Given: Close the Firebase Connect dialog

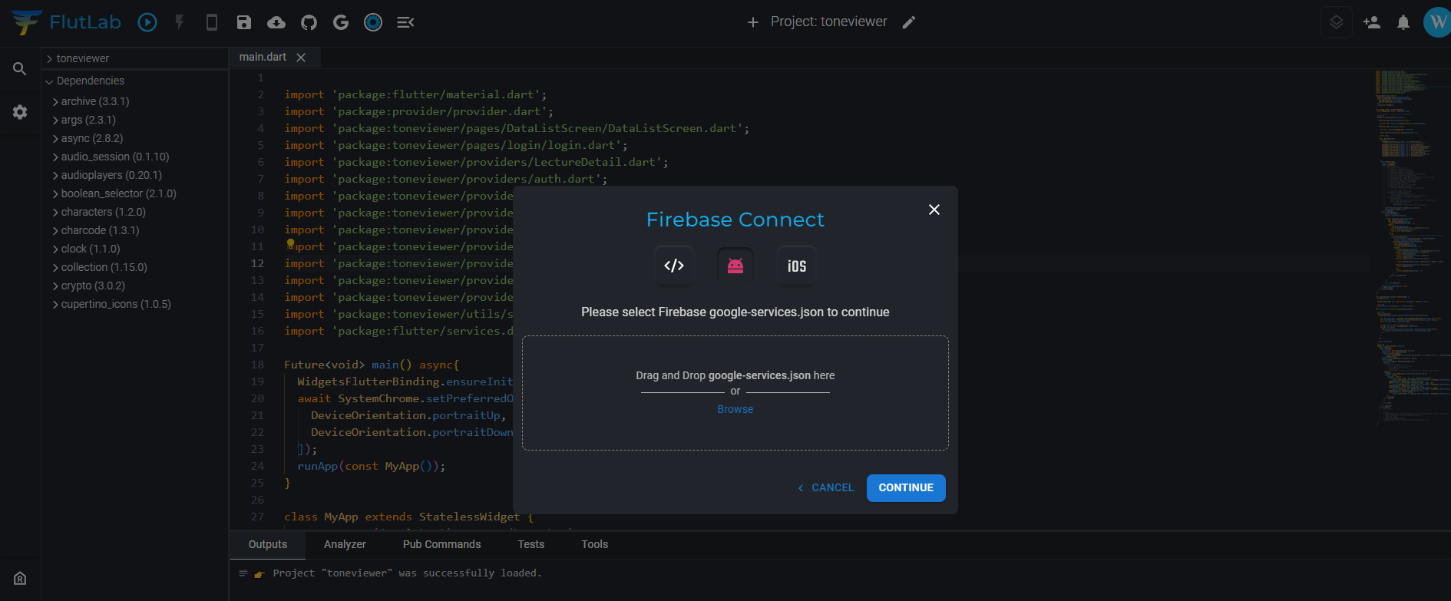Looking at the screenshot, I should pyautogui.click(x=934, y=210).
